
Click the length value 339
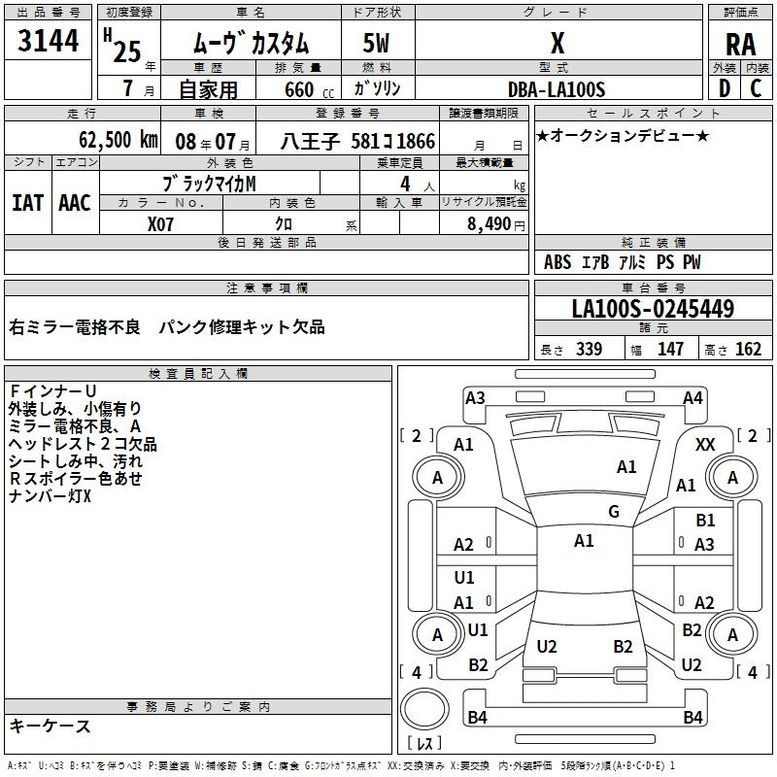pyautogui.click(x=590, y=349)
